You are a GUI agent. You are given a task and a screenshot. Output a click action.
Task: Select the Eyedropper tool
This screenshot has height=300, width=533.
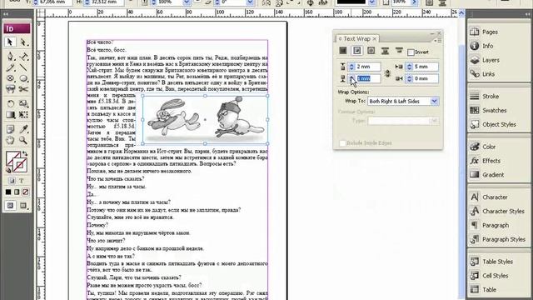(23, 129)
